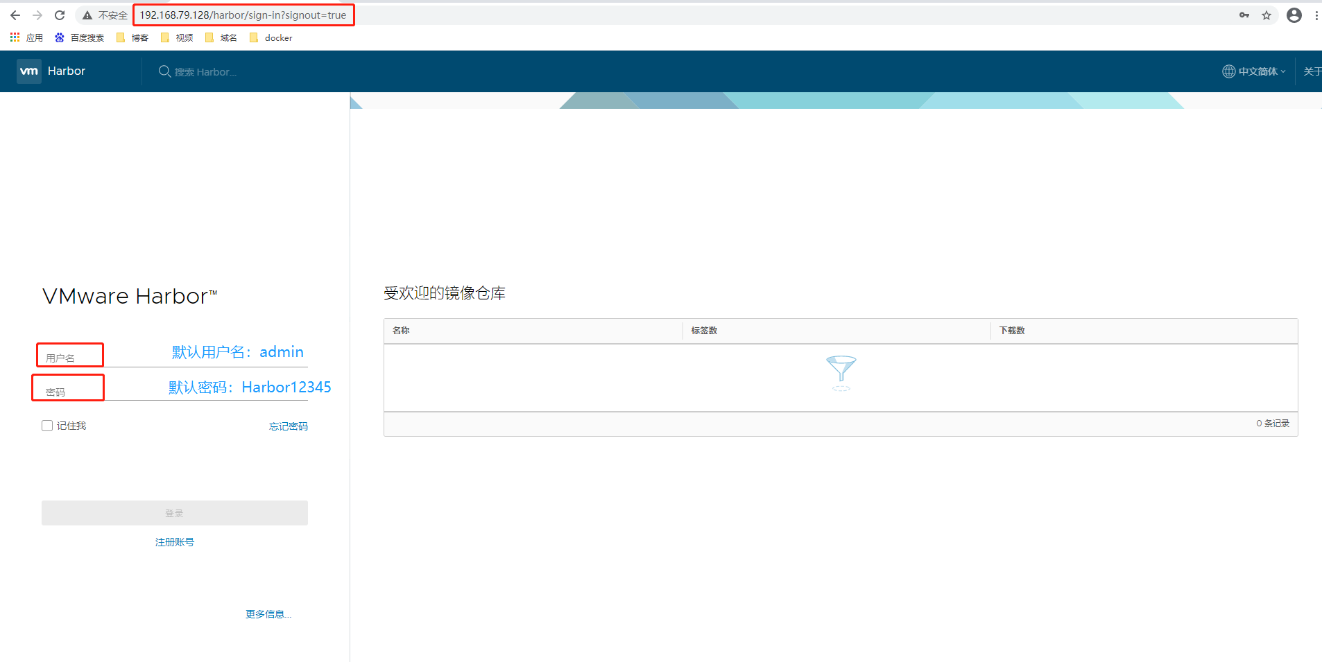Toggle the 记住我 checkbox

pyautogui.click(x=47, y=426)
